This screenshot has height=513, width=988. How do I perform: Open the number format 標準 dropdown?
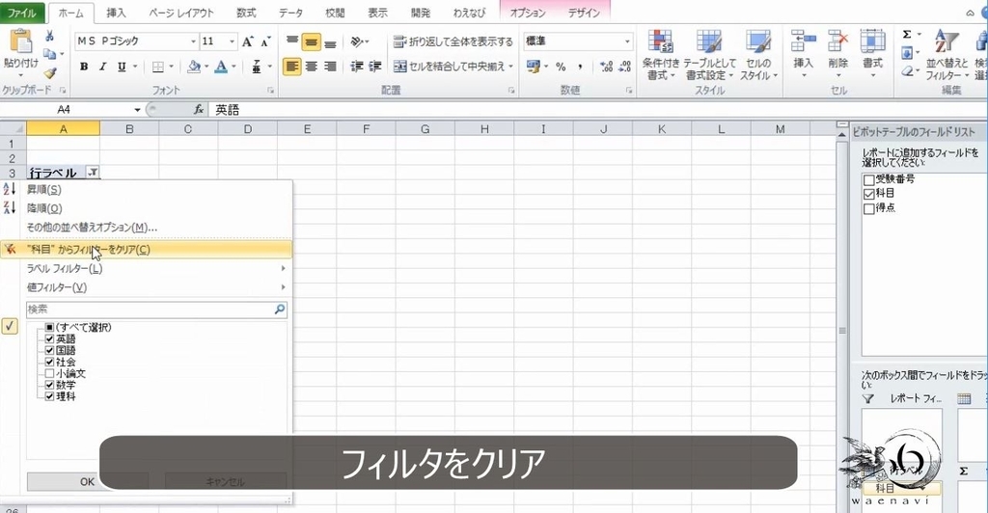627,41
